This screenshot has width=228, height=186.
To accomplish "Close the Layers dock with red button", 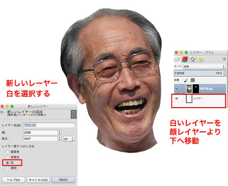I will 176,52.
